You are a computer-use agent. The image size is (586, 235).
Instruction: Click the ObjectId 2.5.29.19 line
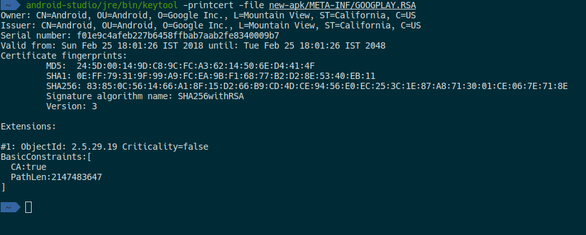(104, 147)
